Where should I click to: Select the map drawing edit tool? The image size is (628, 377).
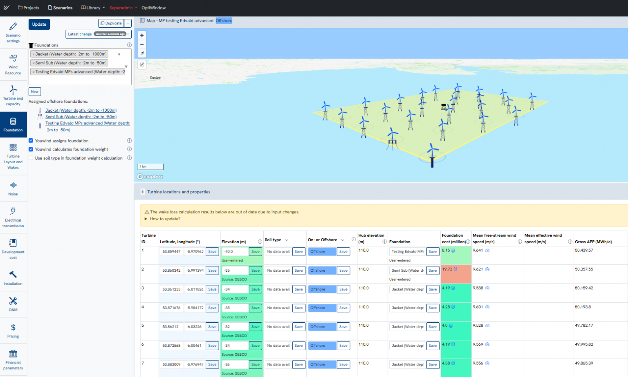click(142, 64)
